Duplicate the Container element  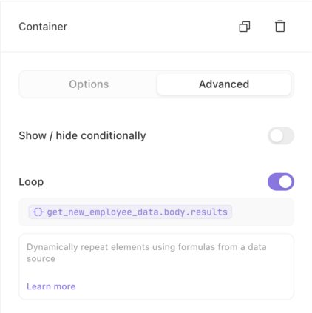[245, 27]
